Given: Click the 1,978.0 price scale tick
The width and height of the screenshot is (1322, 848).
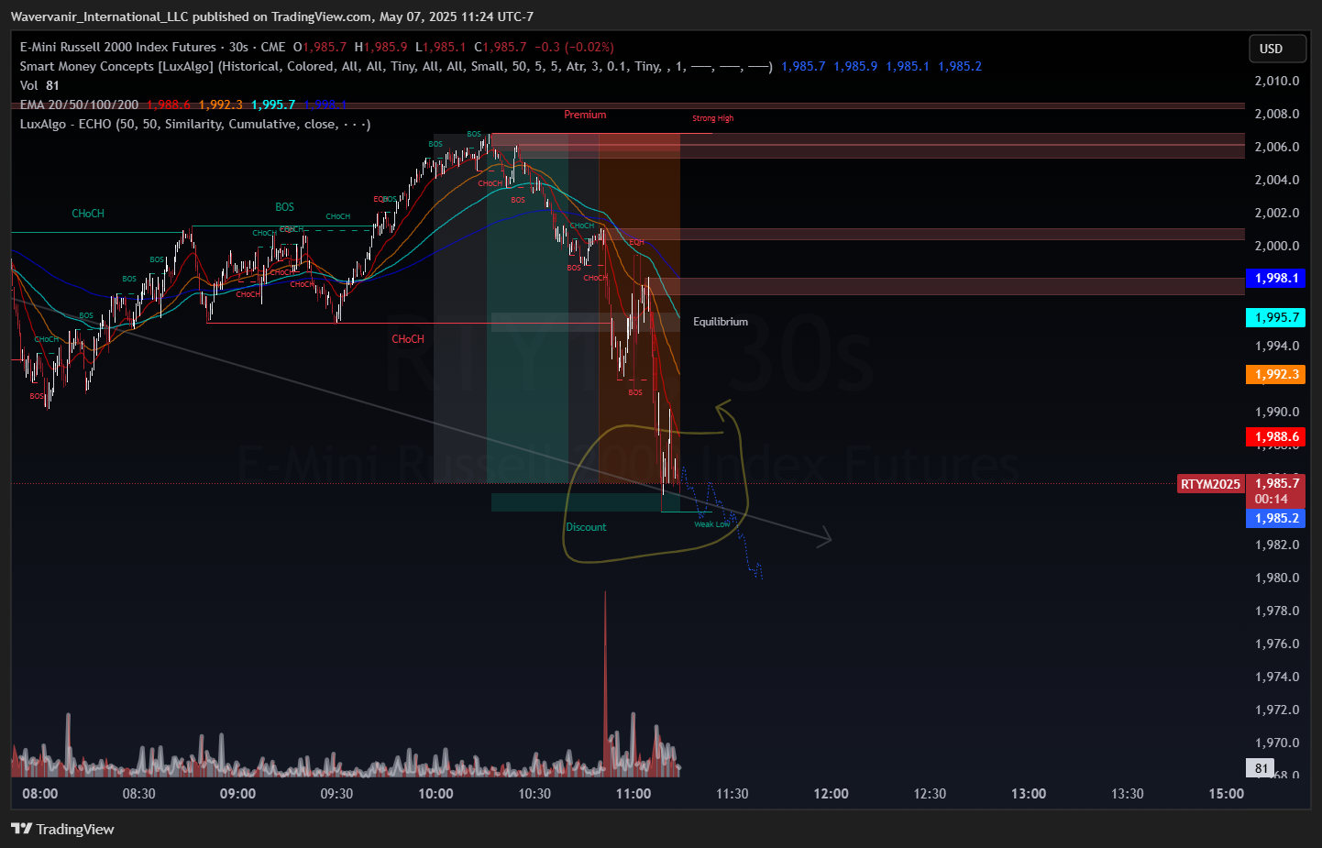Looking at the screenshot, I should 1276,611.
